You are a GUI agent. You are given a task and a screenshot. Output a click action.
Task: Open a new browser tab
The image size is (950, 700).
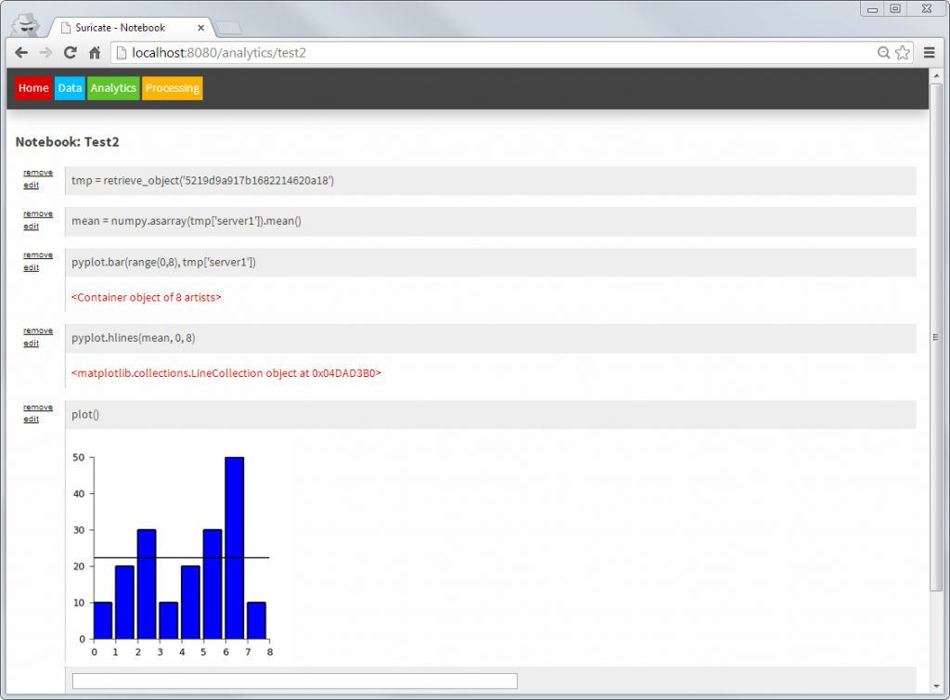click(x=229, y=28)
